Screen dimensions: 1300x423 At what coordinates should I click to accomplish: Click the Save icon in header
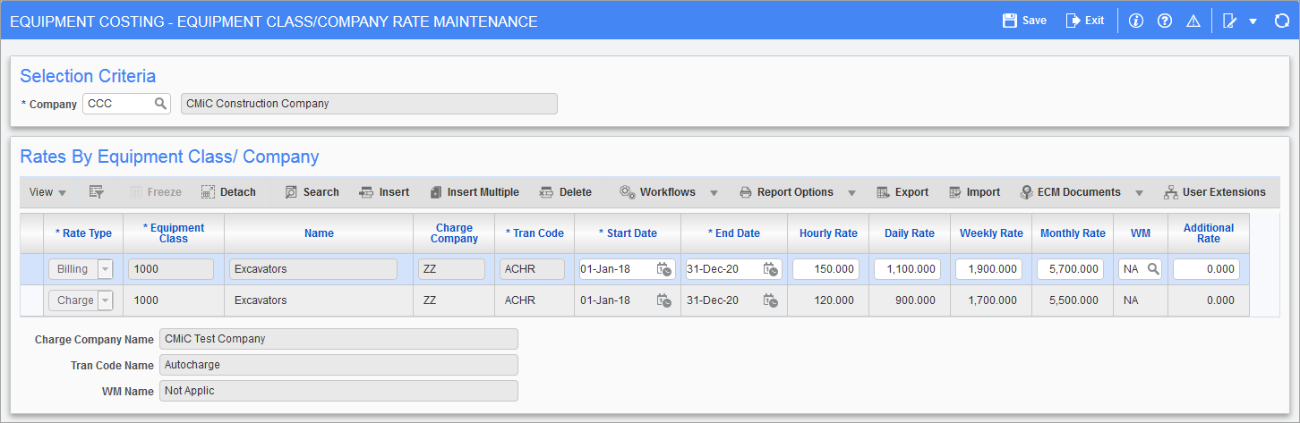coord(1009,21)
